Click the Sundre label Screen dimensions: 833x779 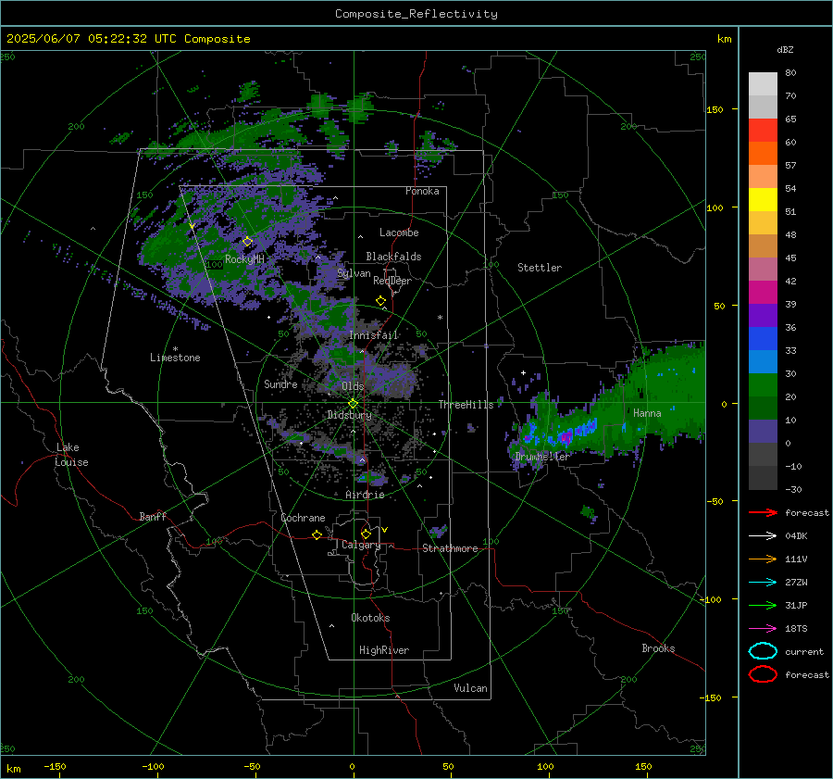pos(280,383)
